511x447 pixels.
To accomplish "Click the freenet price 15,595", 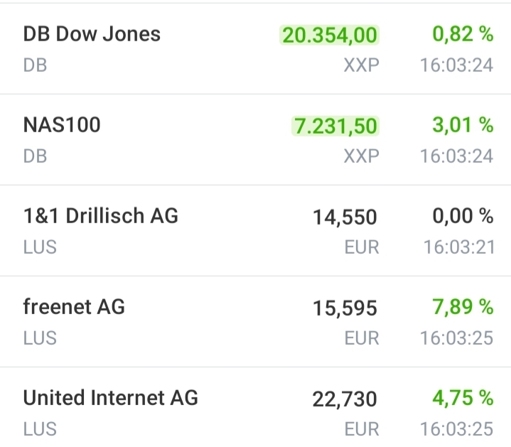I will coord(345,308).
